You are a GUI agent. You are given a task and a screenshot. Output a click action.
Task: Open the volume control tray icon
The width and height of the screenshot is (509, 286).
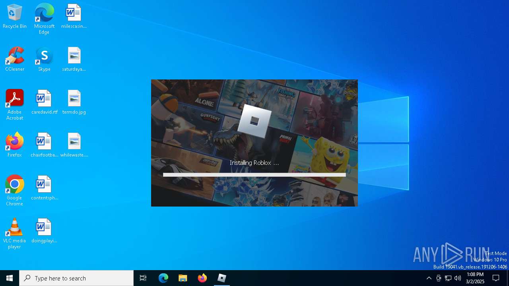coord(458,278)
